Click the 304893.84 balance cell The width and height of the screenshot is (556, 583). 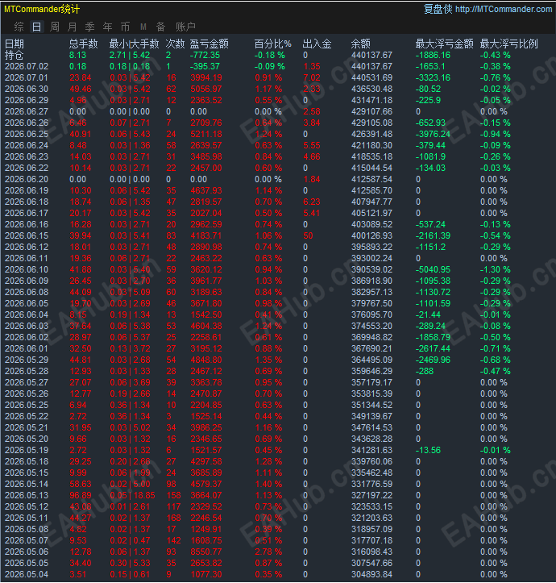click(371, 574)
